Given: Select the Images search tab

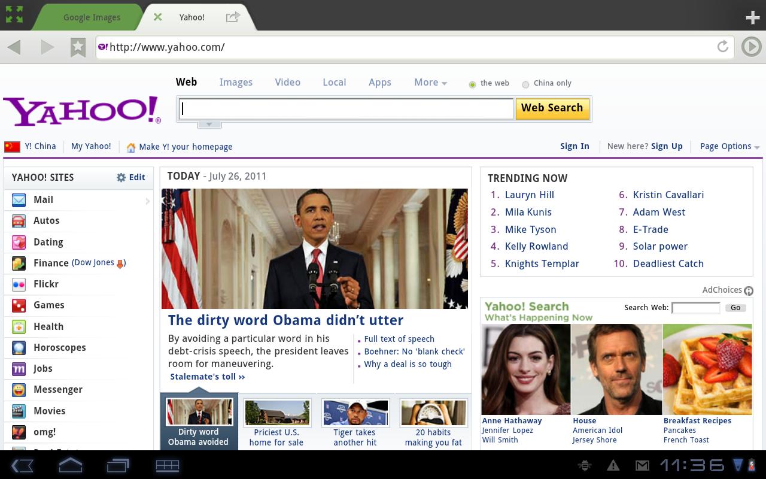Looking at the screenshot, I should 236,83.
